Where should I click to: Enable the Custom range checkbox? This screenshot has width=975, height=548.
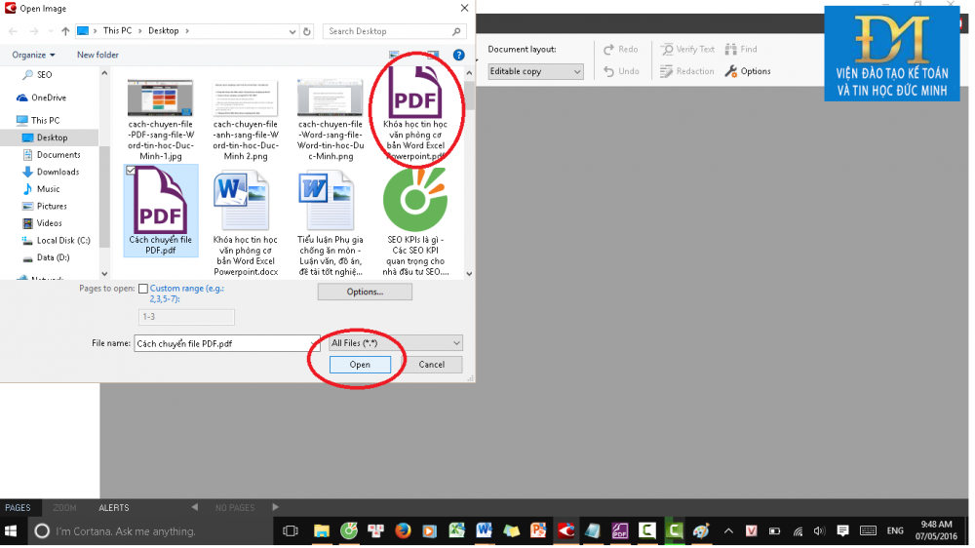pyautogui.click(x=143, y=289)
